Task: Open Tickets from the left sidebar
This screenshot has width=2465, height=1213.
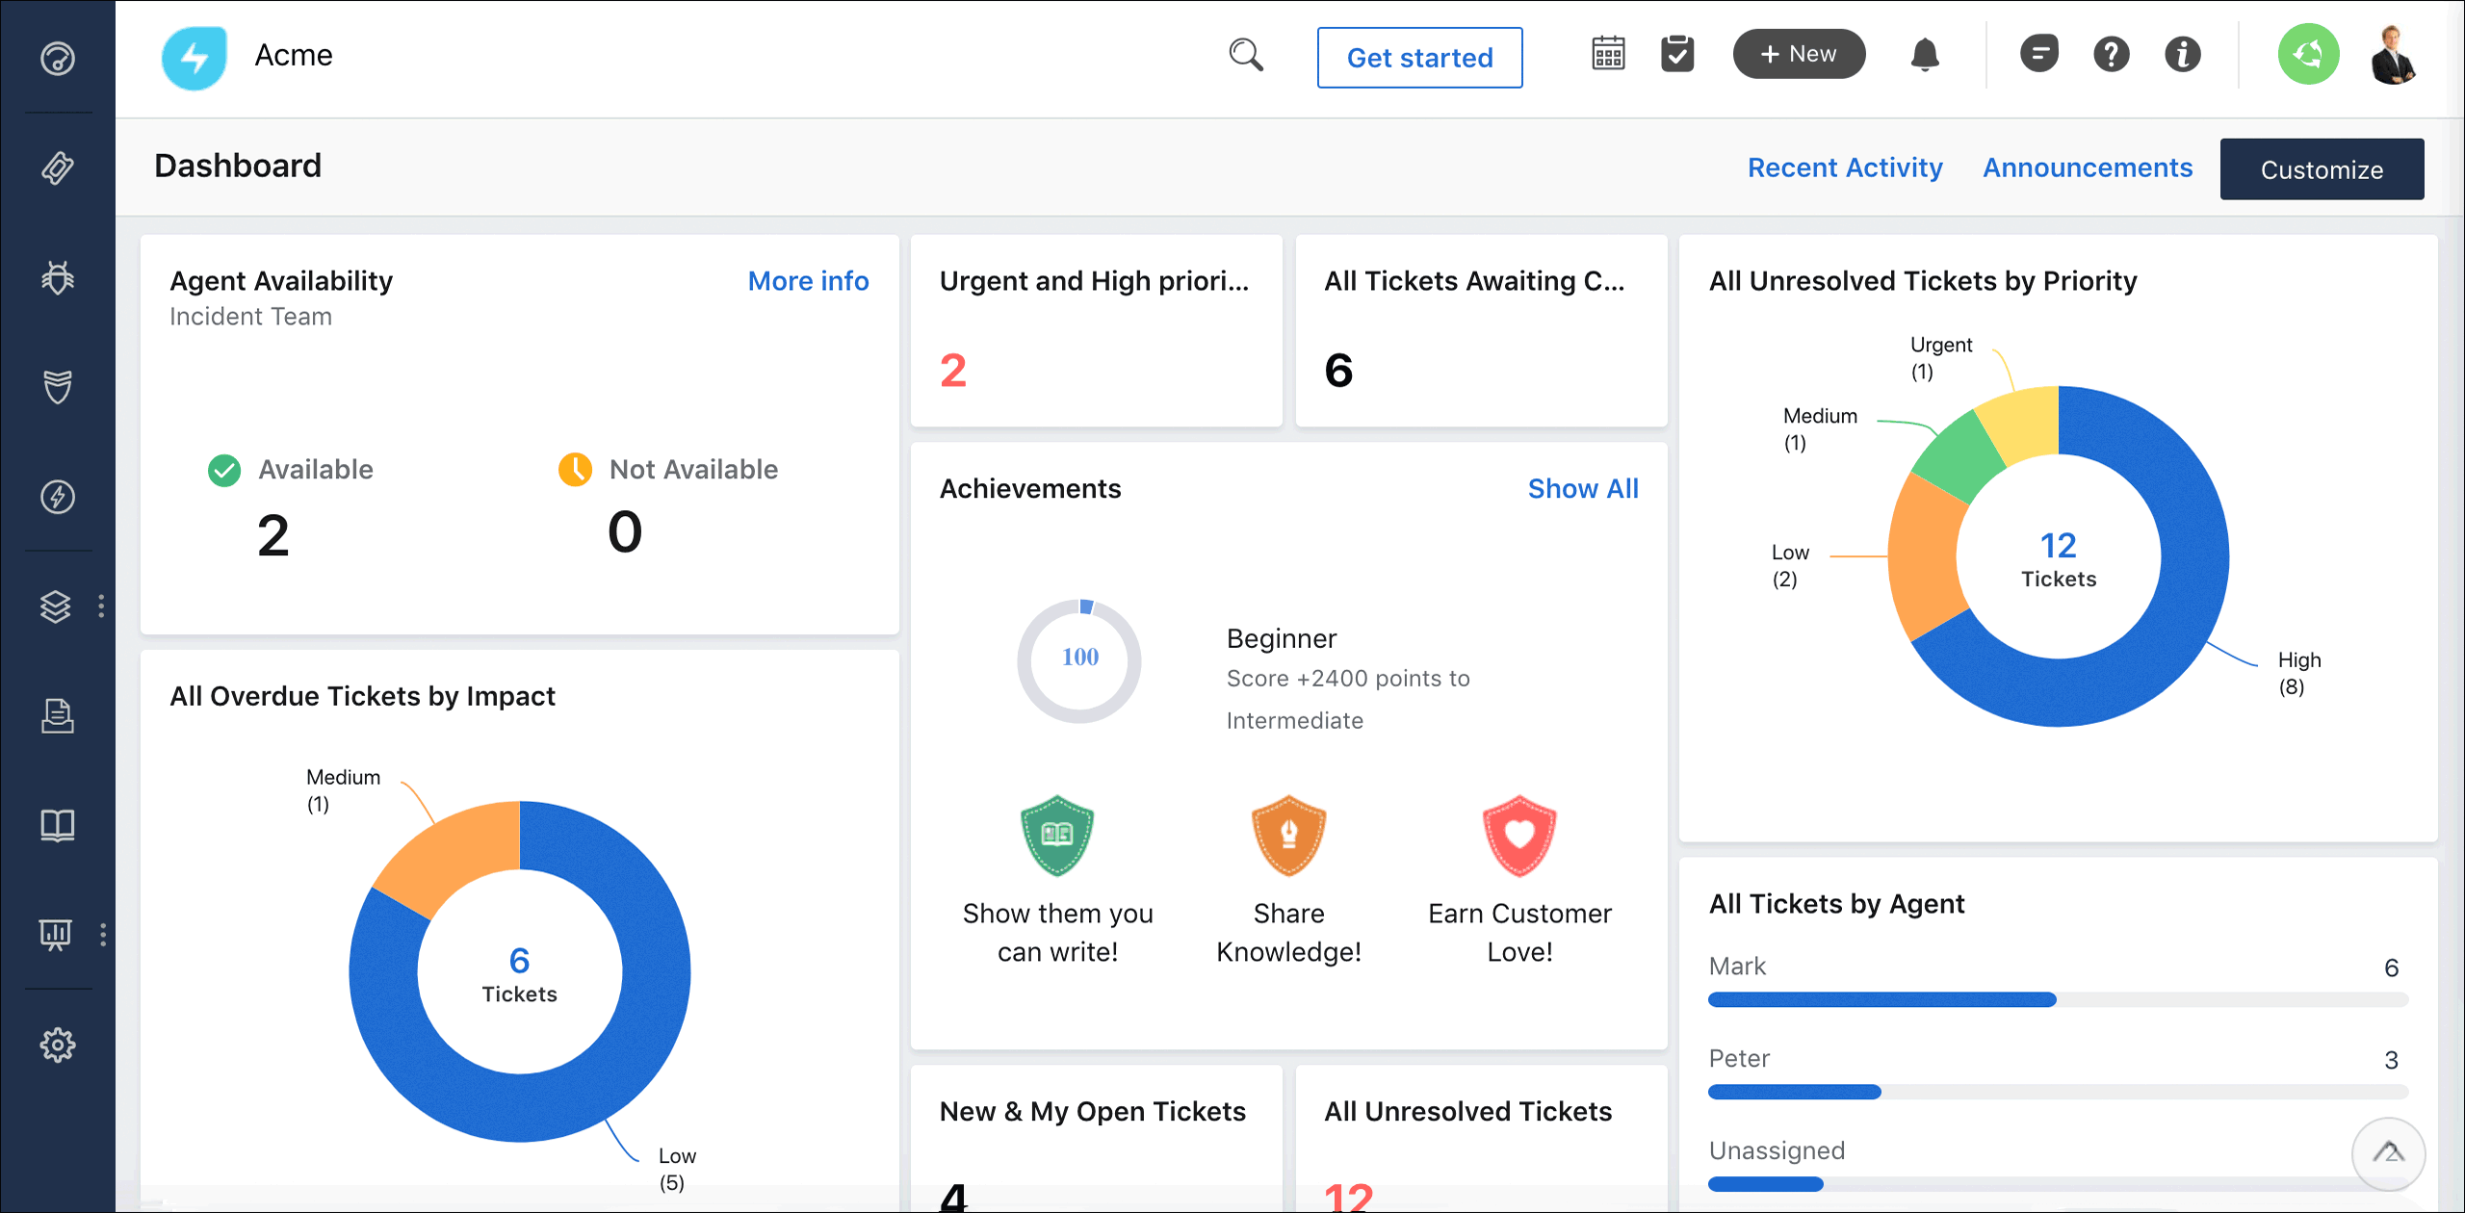Action: tap(58, 169)
